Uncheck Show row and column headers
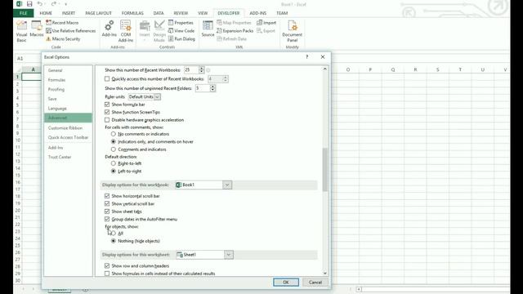This screenshot has height=294, width=523. coord(107,265)
